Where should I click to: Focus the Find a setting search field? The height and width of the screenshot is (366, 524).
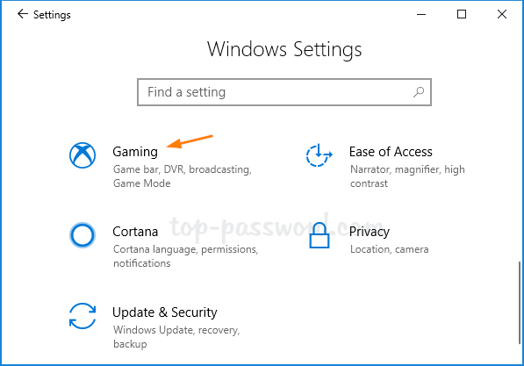click(284, 92)
